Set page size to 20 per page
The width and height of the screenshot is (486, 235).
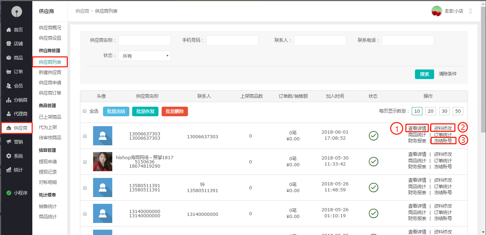pyautogui.click(x=431, y=111)
